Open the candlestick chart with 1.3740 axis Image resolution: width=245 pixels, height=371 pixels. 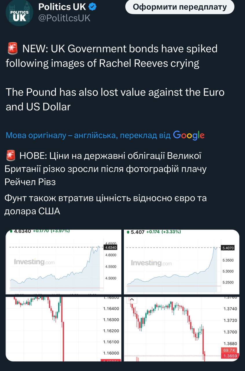pyautogui.click(x=182, y=329)
